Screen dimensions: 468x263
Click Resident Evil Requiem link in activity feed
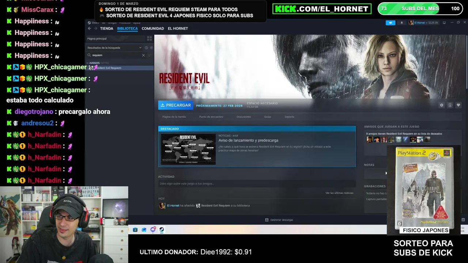215,206
